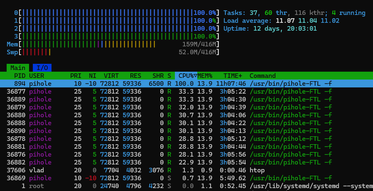Click RES value 4032 in htop row
This screenshot has width=373, height=191.
[x=133, y=170]
